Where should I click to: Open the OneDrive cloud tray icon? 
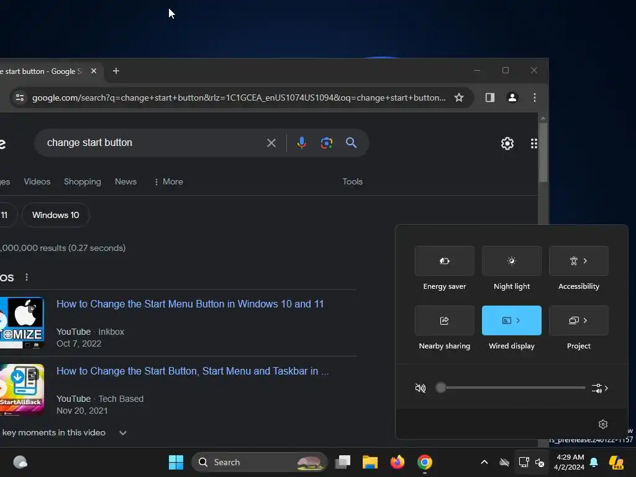pyautogui.click(x=504, y=462)
